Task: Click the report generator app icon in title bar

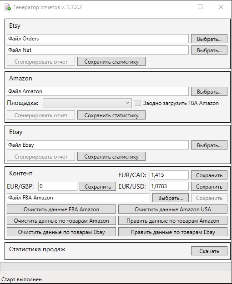Action: coord(7,7)
